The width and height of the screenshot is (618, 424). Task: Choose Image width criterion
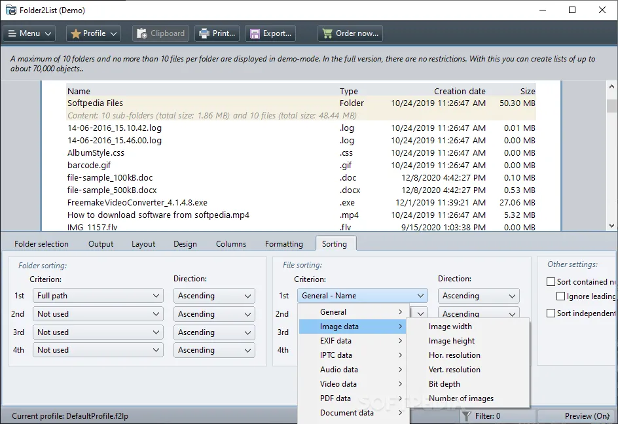click(468, 327)
